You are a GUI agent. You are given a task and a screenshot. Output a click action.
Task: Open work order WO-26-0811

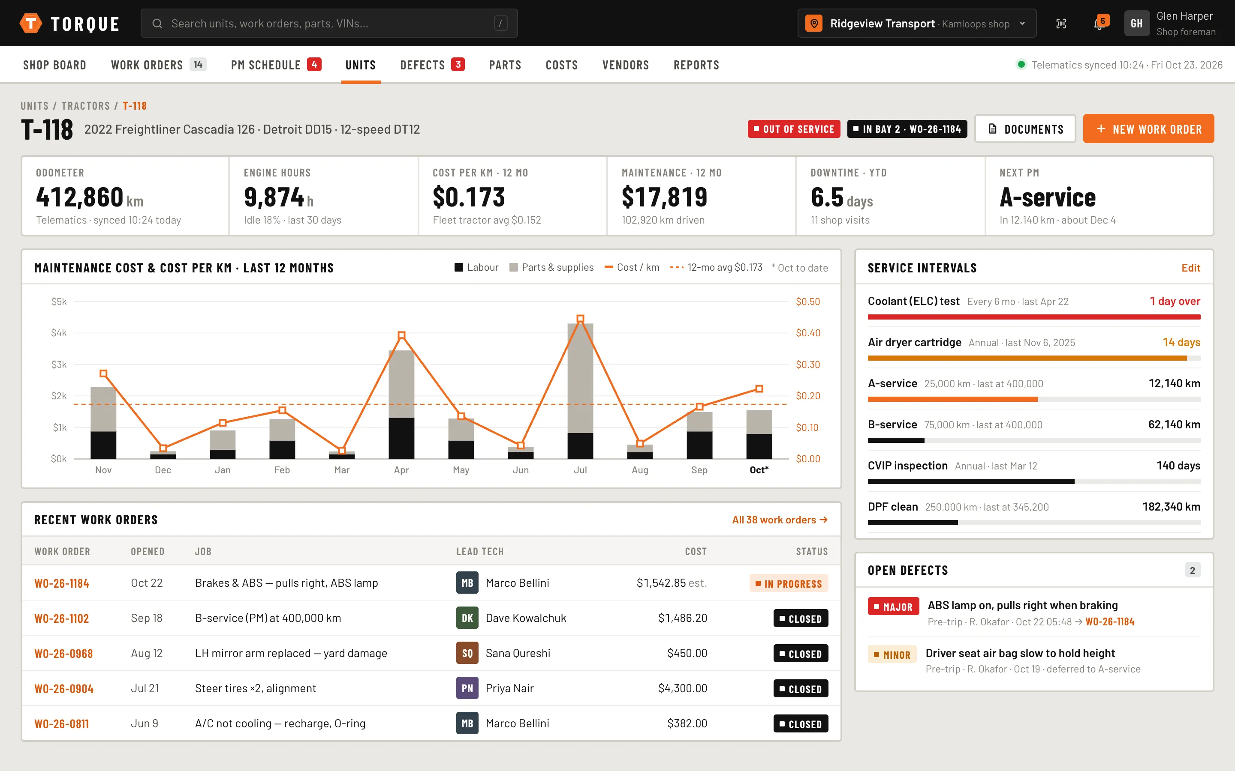pyautogui.click(x=62, y=724)
